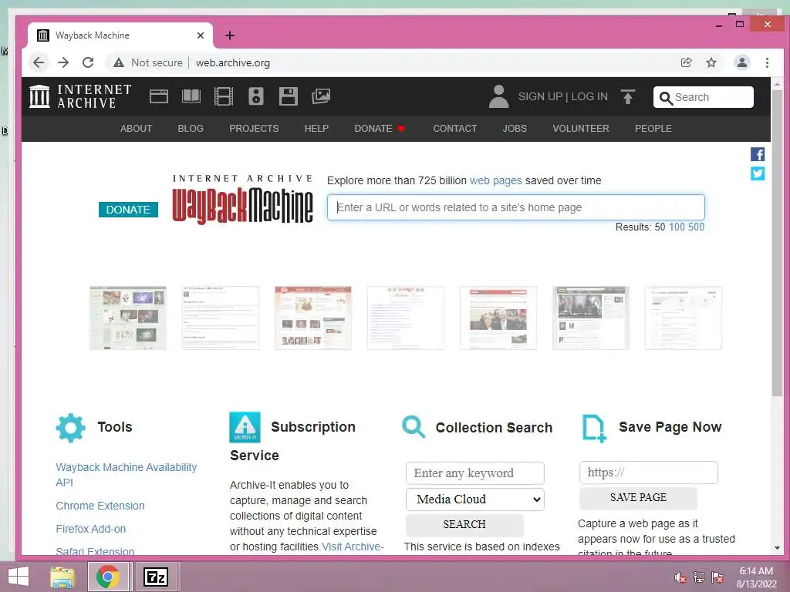Click the user avatar icon

point(498,96)
